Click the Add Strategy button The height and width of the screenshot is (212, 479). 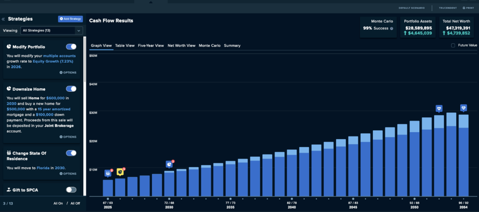click(70, 19)
